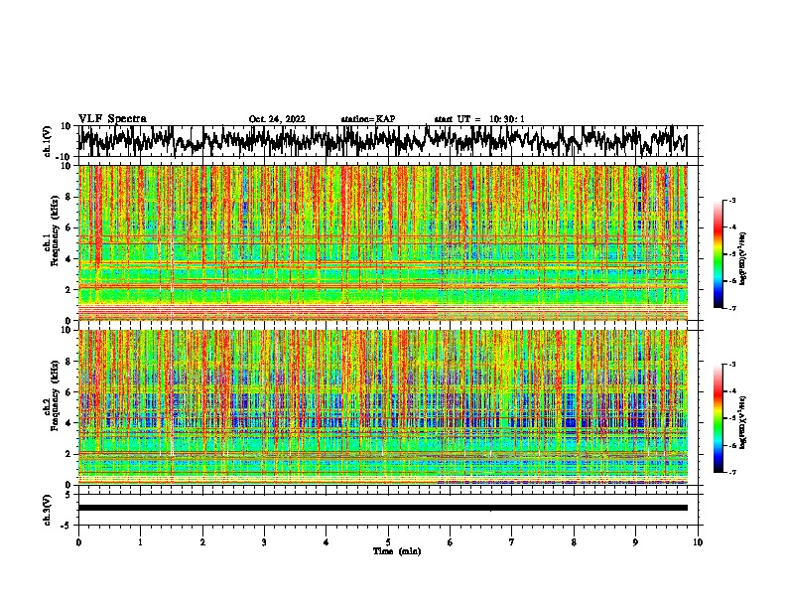Click the "8" tick on time axis
This screenshot has height=608, width=786.
point(574,542)
